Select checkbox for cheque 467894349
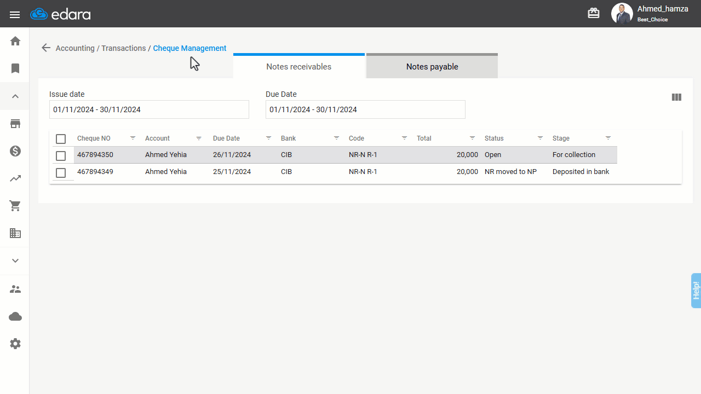The width and height of the screenshot is (701, 394). 61,173
